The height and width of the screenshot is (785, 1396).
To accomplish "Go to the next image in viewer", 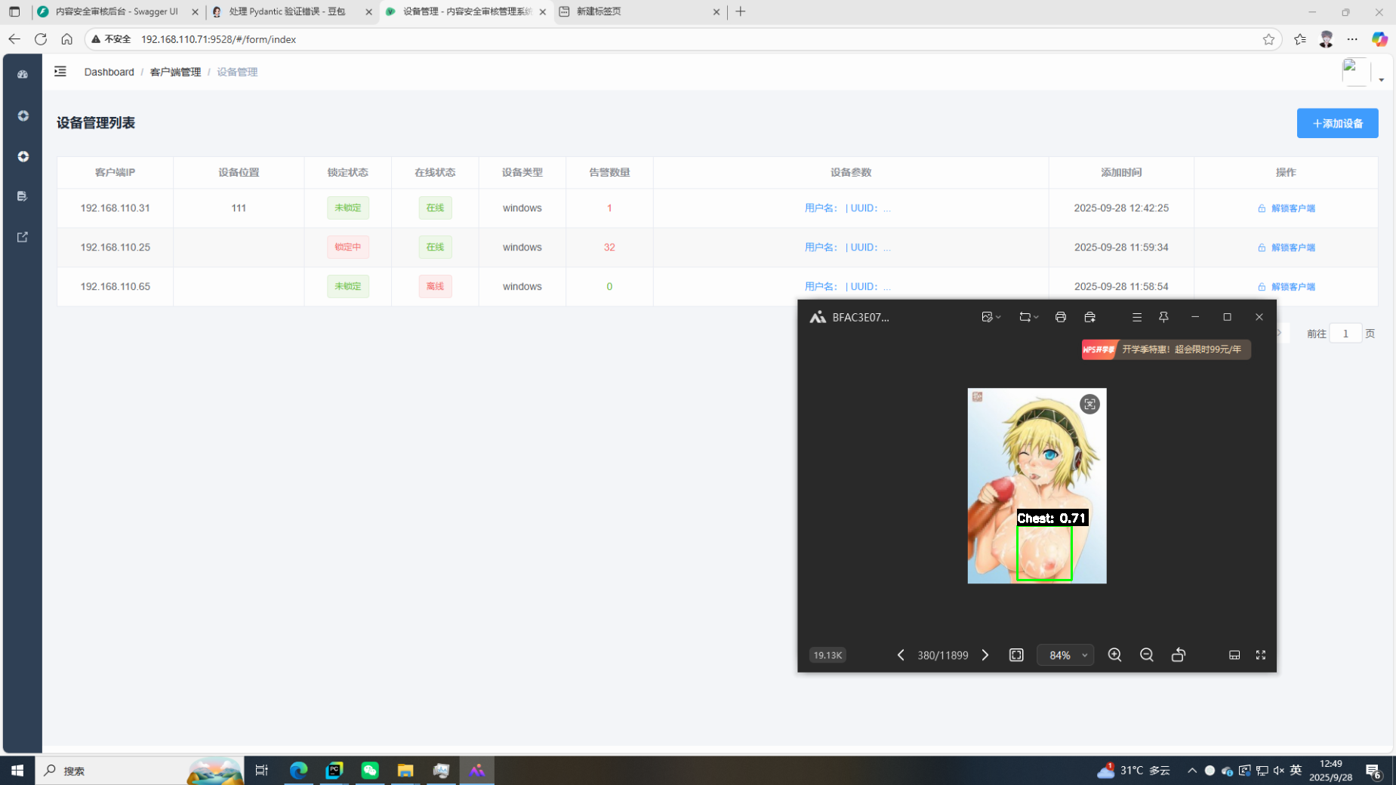I will [x=985, y=655].
